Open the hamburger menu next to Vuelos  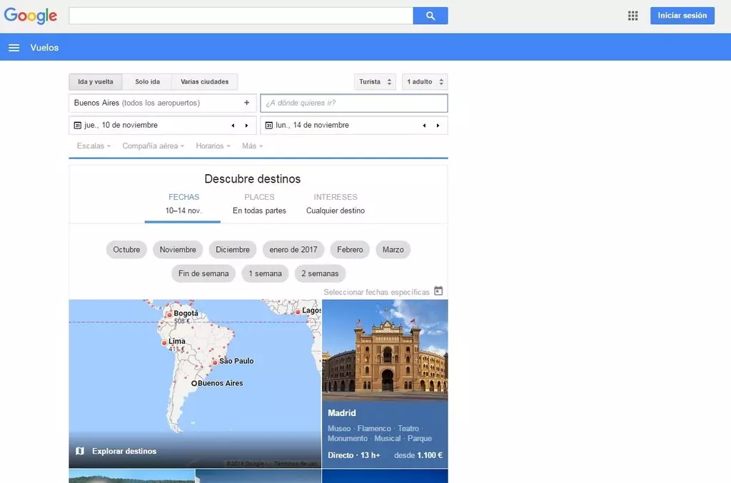pyautogui.click(x=14, y=48)
